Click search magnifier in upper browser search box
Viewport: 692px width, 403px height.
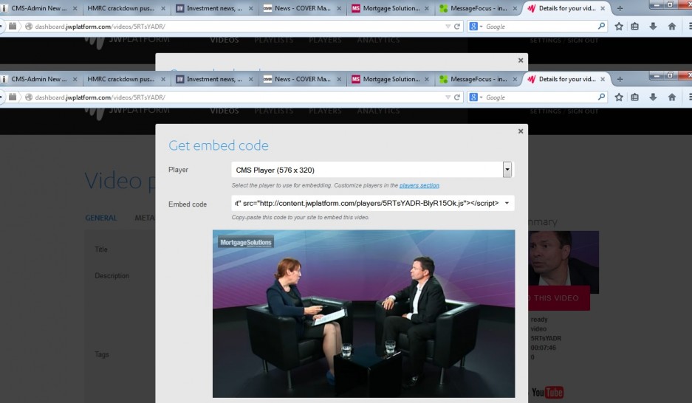[601, 26]
